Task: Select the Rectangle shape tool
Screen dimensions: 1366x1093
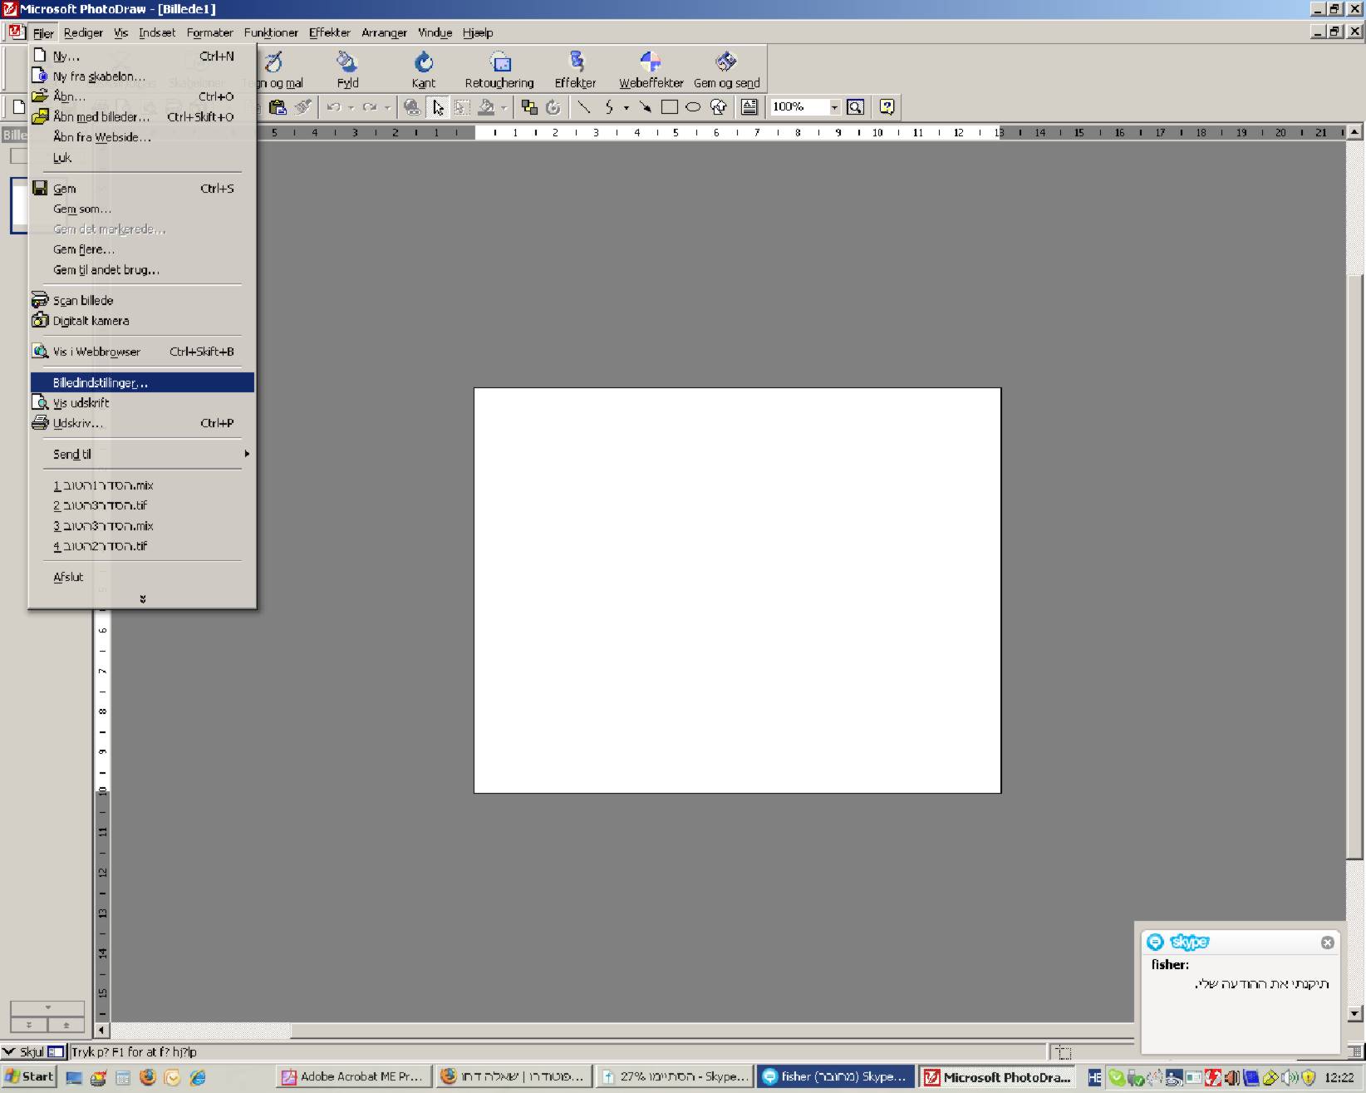Action: (669, 107)
